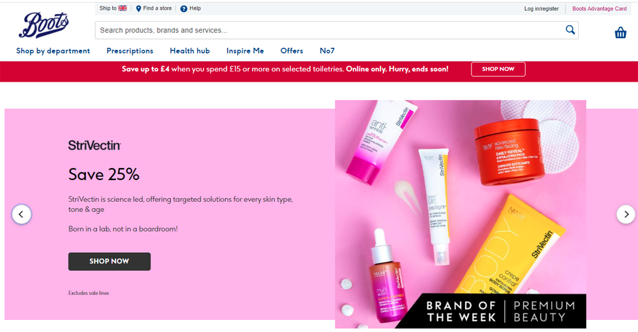This screenshot has width=638, height=332.
Task: Click the red toiletries offer text
Action: (x=285, y=69)
